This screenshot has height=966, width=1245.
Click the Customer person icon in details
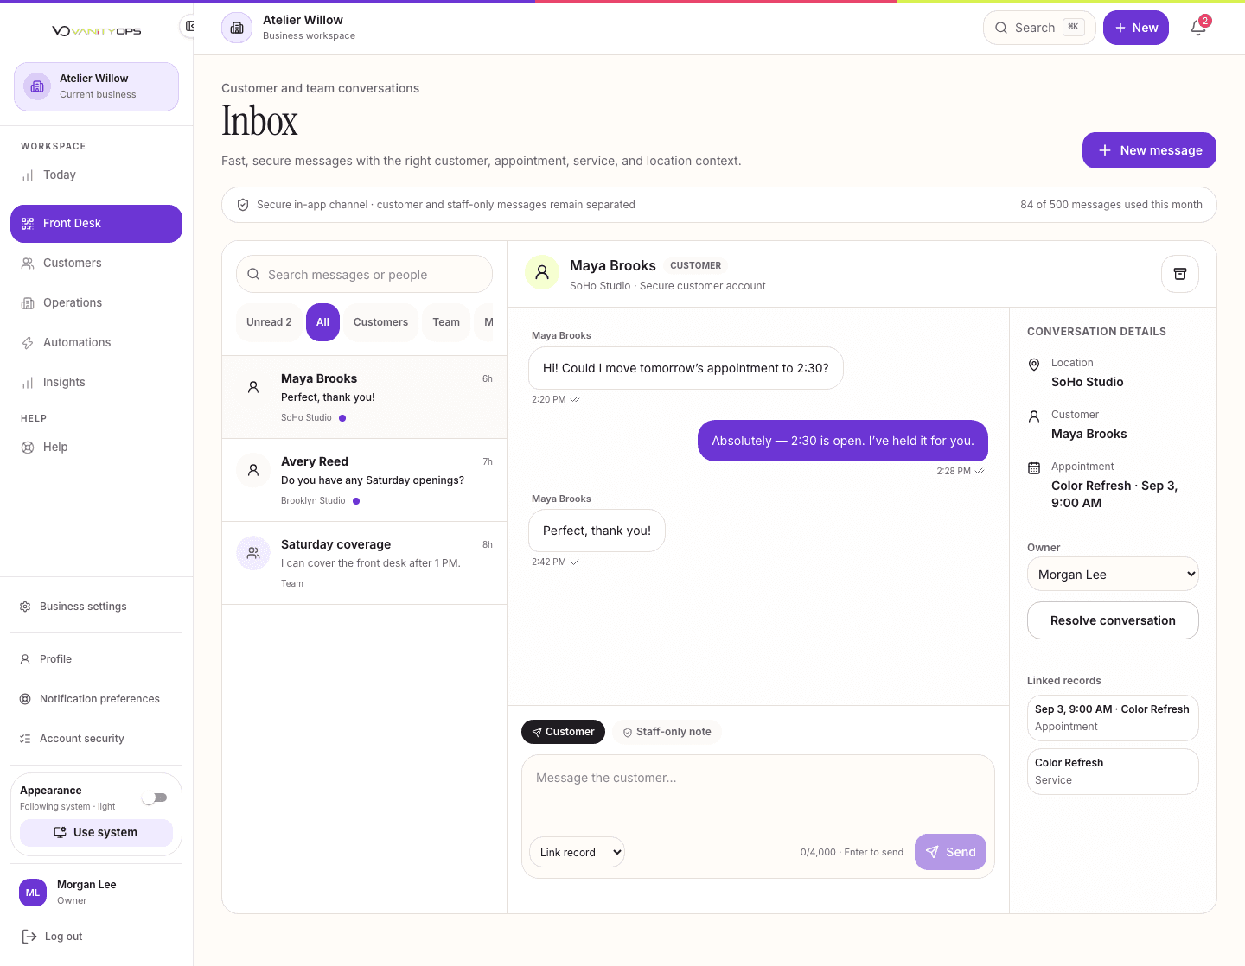[x=1034, y=416]
